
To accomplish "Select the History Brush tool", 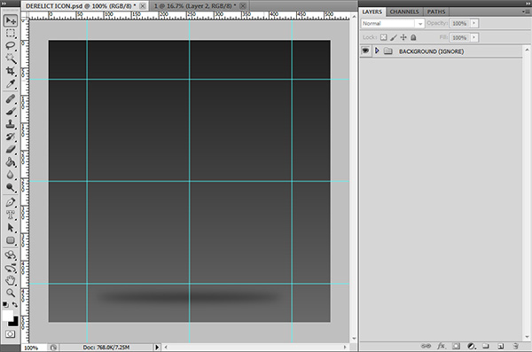I will [11, 137].
